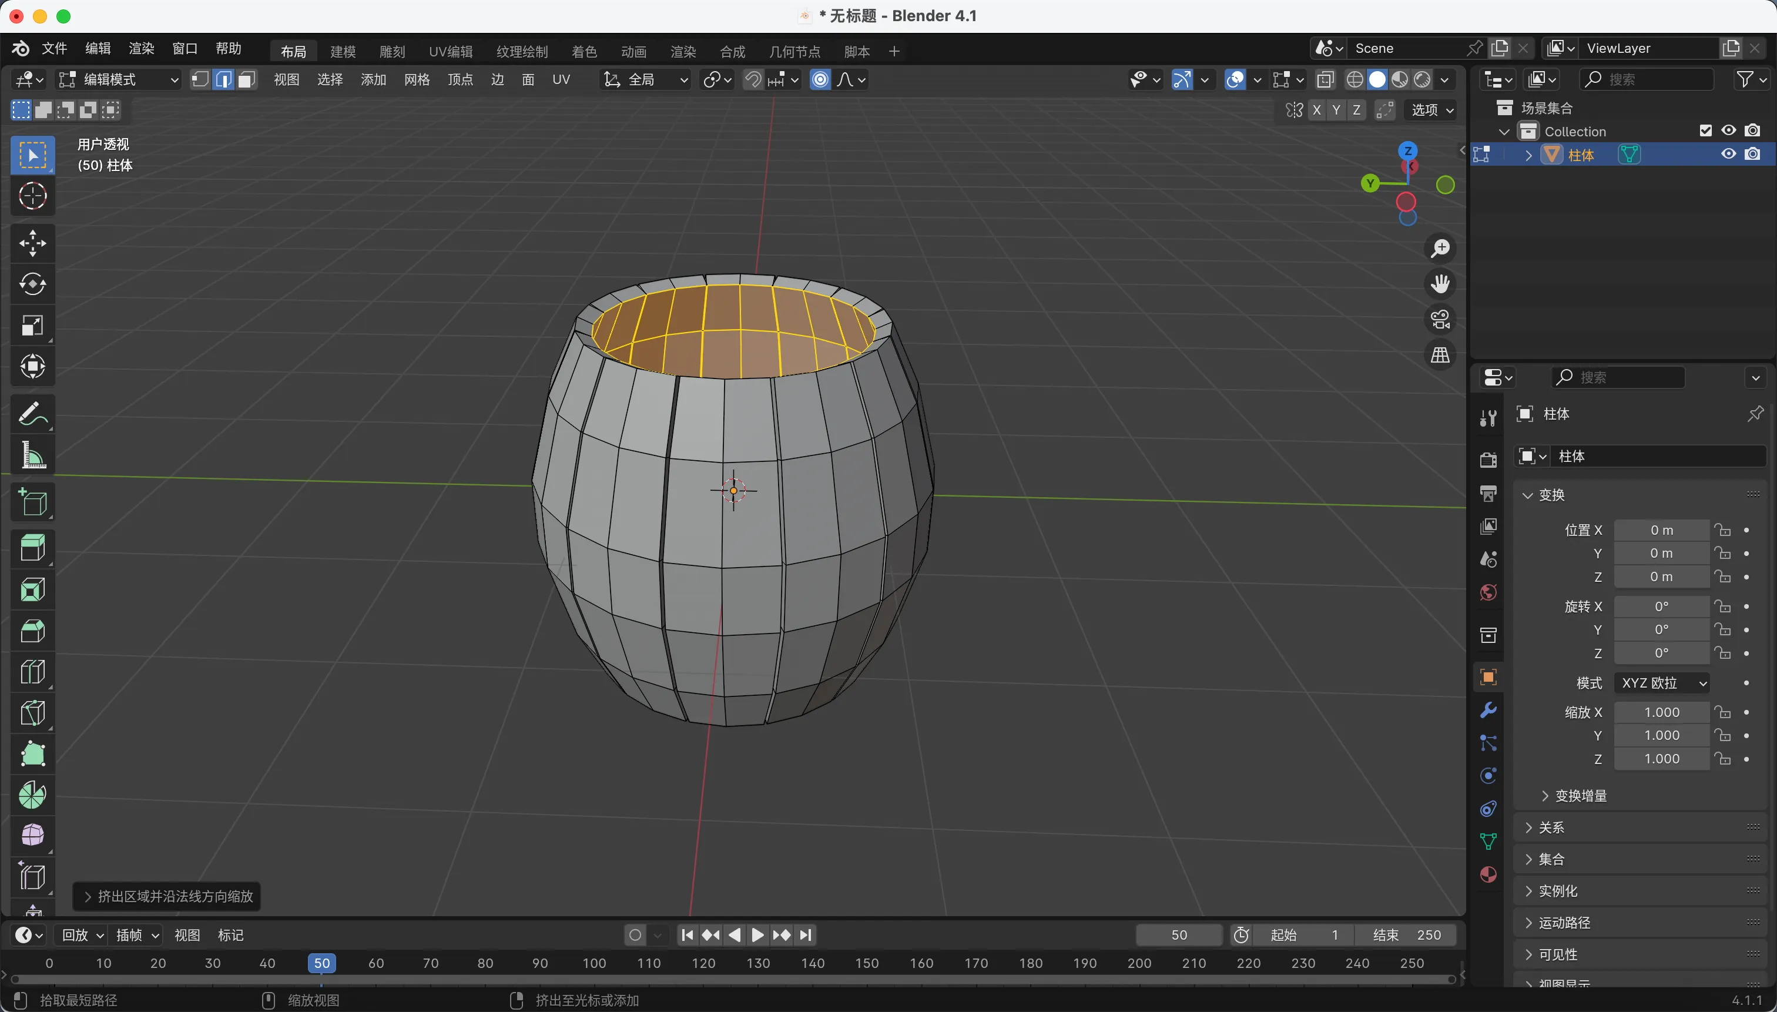
Task: Uncheck Collection exclude checkbox
Action: (x=1705, y=130)
